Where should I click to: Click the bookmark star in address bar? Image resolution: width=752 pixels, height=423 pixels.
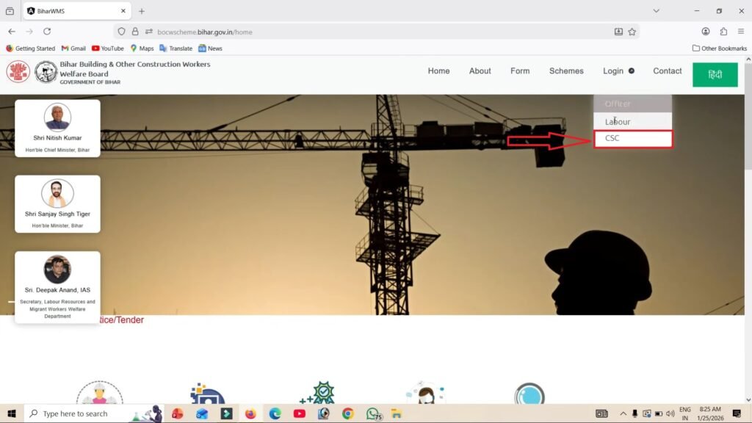coord(630,32)
